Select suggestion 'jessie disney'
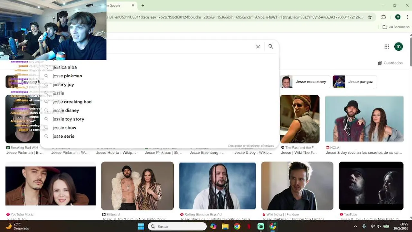Image resolution: width=412 pixels, height=232 pixels. click(x=159, y=111)
